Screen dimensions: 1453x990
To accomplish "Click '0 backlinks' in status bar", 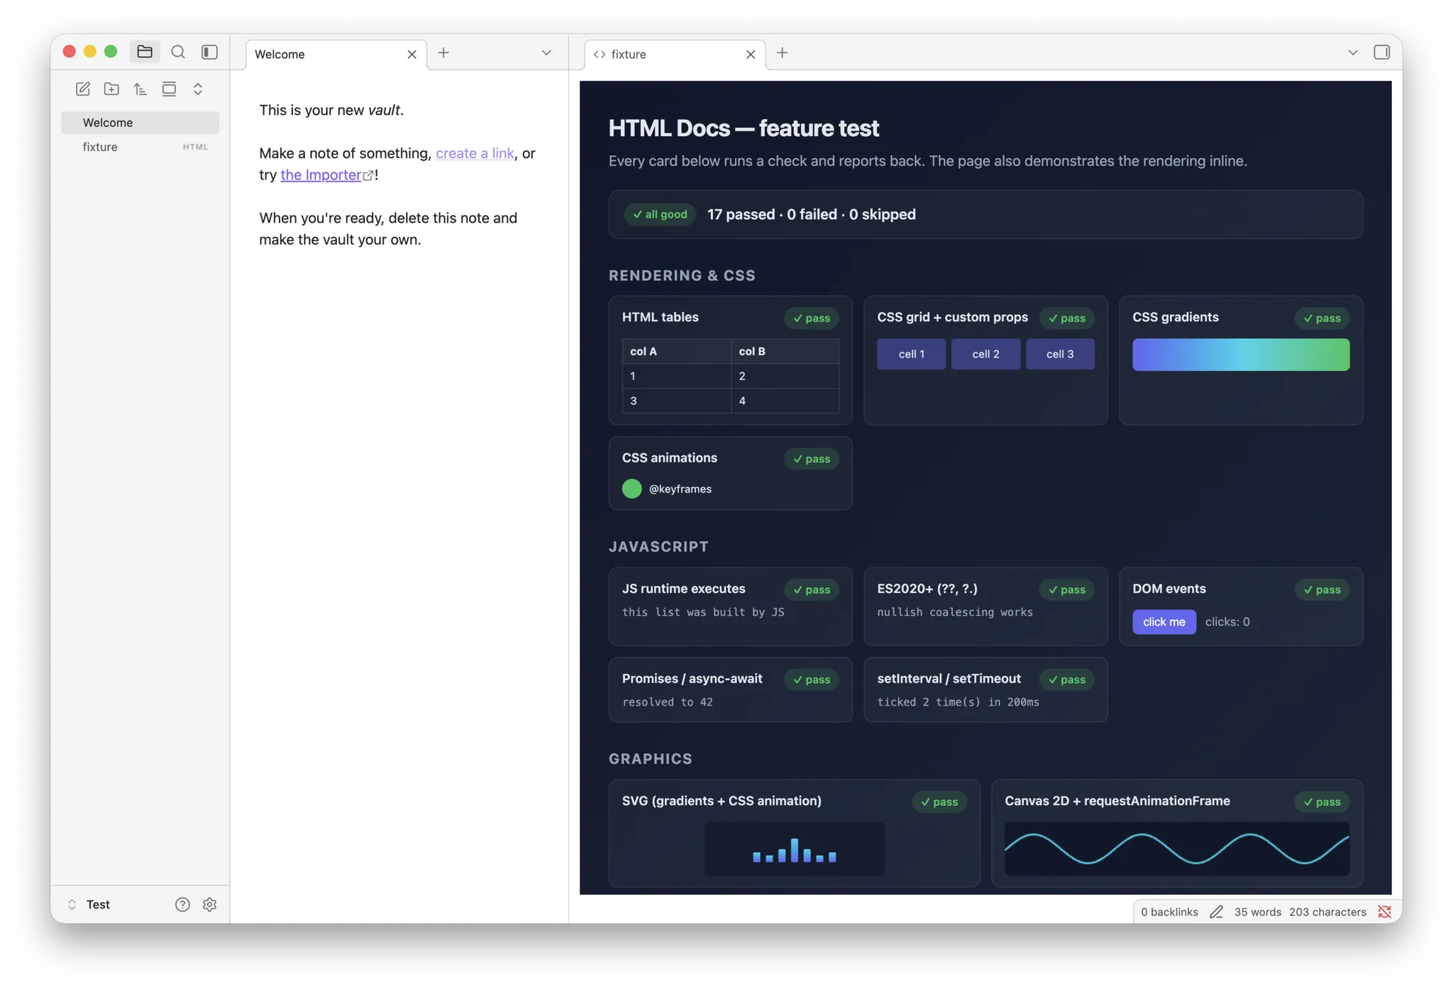I will click(x=1169, y=912).
